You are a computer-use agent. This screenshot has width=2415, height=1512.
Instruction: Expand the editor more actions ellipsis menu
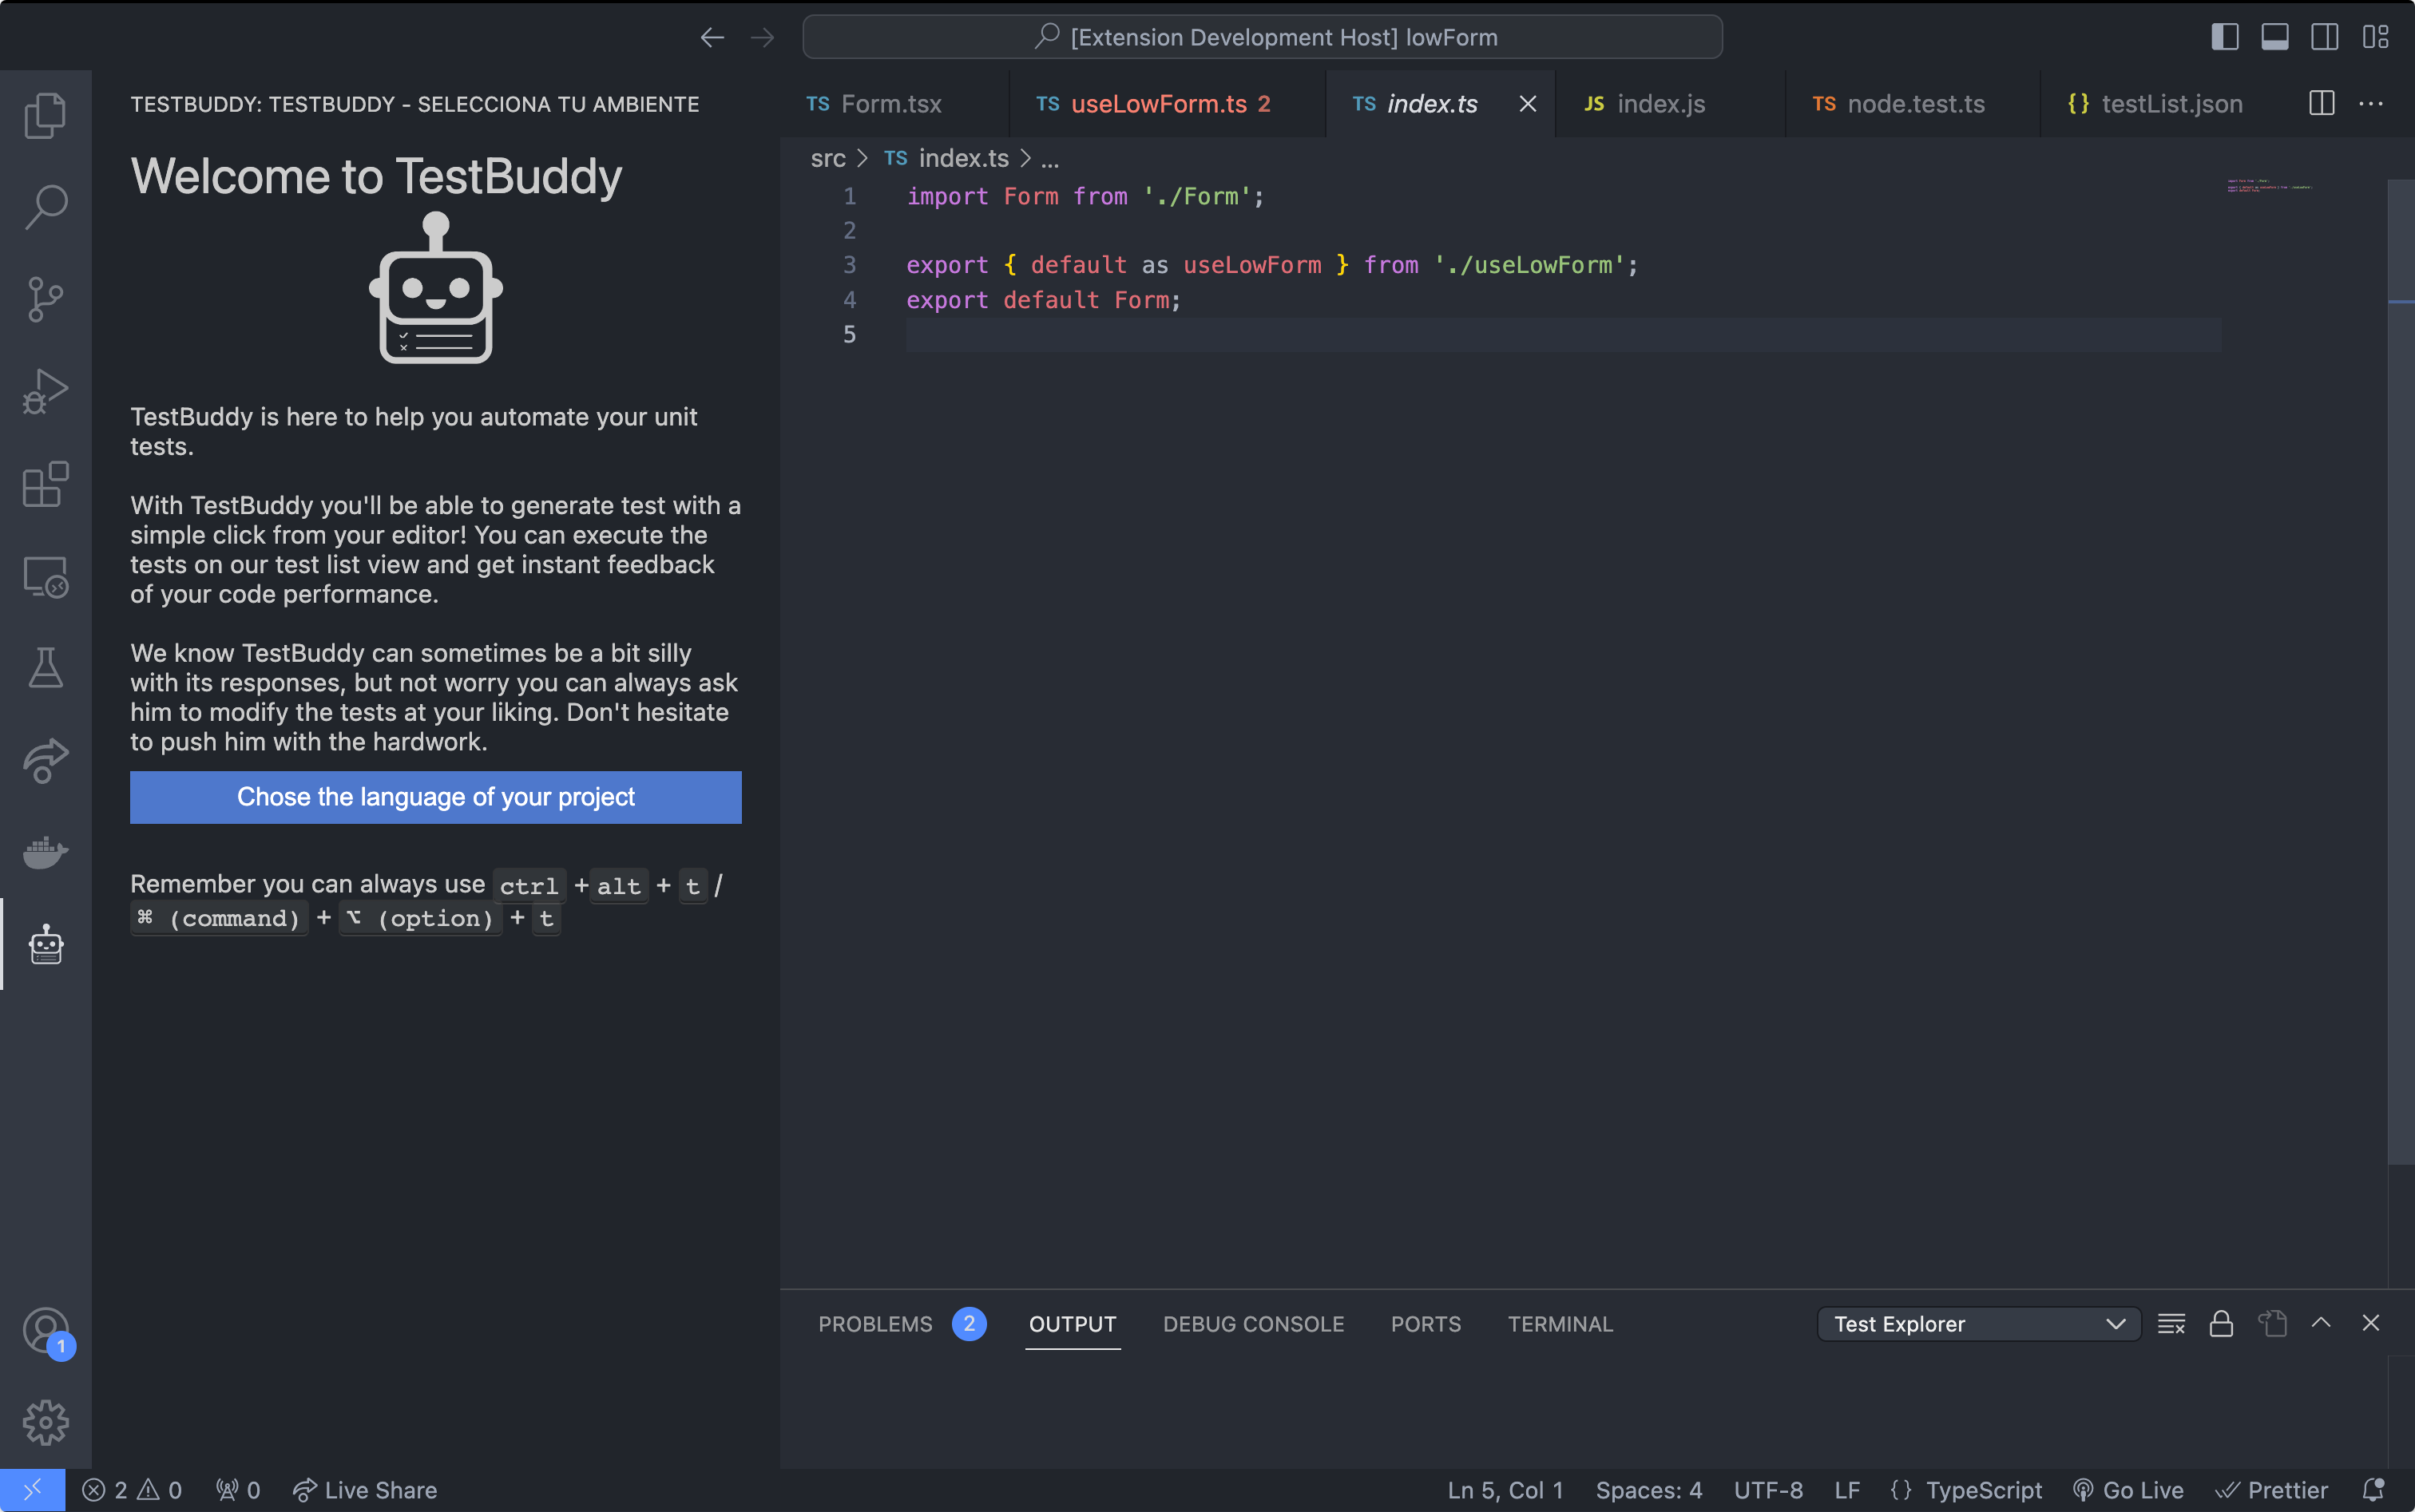click(2371, 104)
